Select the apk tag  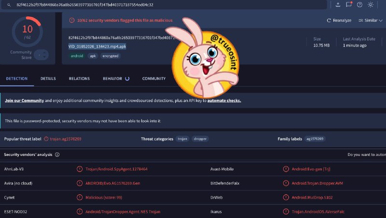pos(93,56)
